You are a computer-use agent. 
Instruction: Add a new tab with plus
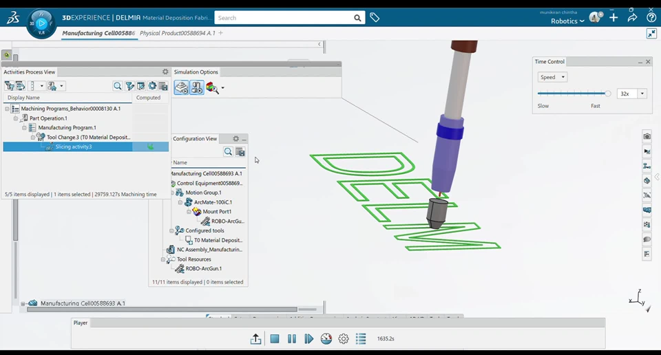pyautogui.click(x=220, y=33)
